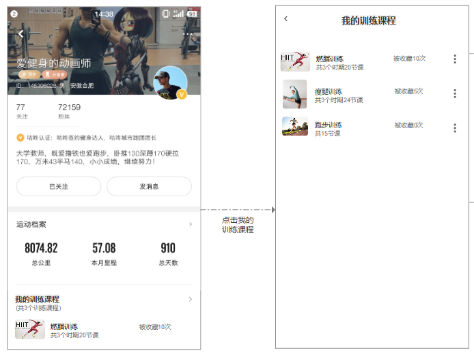The height and width of the screenshot is (353, 474).
Task: Click the 已关注 button
Action: [x=59, y=187]
